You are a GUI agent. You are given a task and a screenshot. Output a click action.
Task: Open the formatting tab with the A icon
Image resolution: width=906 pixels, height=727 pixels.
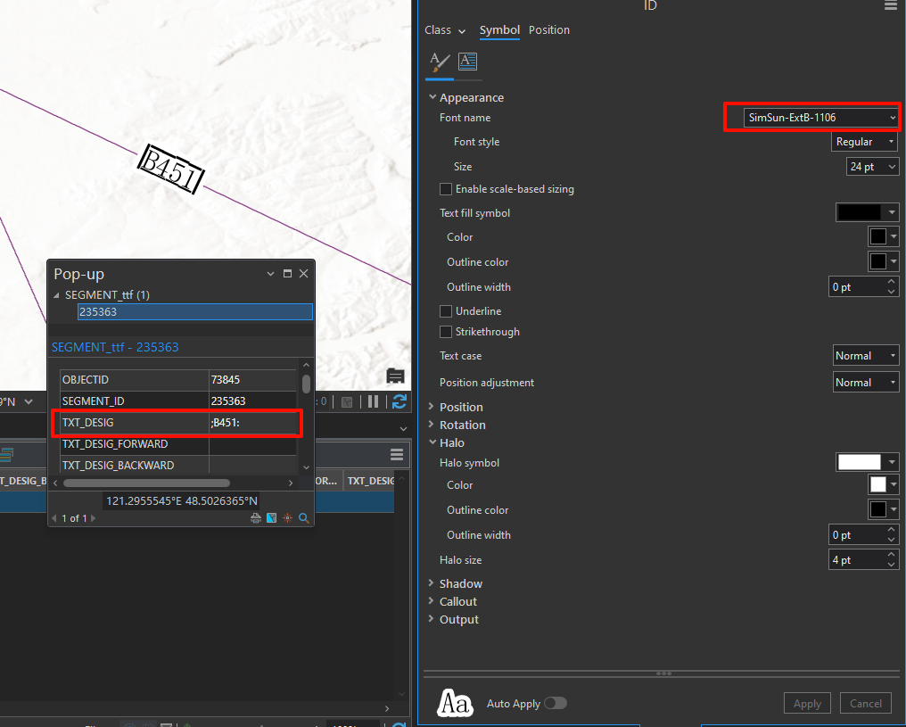[x=467, y=62]
